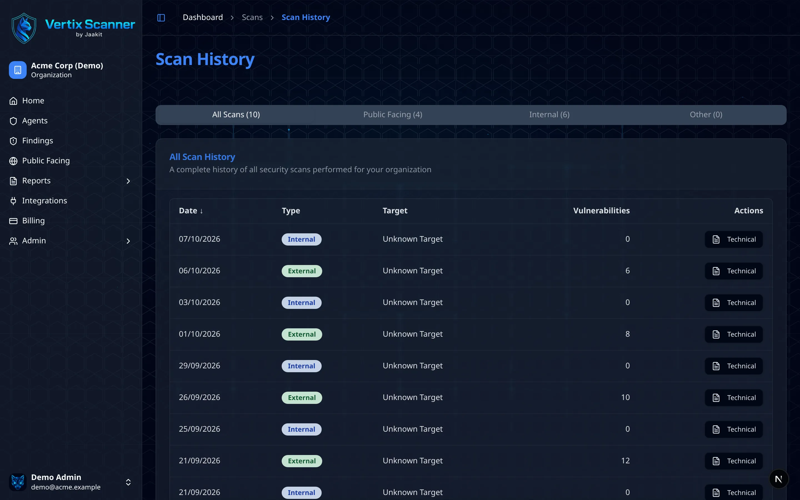Click the Target column header
Viewport: 800px width, 500px height.
pyautogui.click(x=395, y=211)
